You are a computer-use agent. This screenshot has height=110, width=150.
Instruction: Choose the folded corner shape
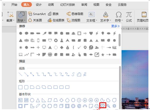tap(91, 106)
